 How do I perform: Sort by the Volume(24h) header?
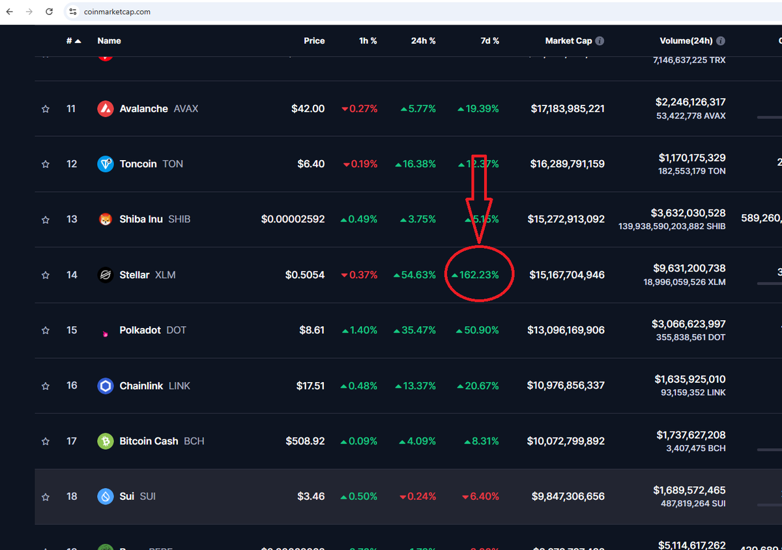point(687,40)
